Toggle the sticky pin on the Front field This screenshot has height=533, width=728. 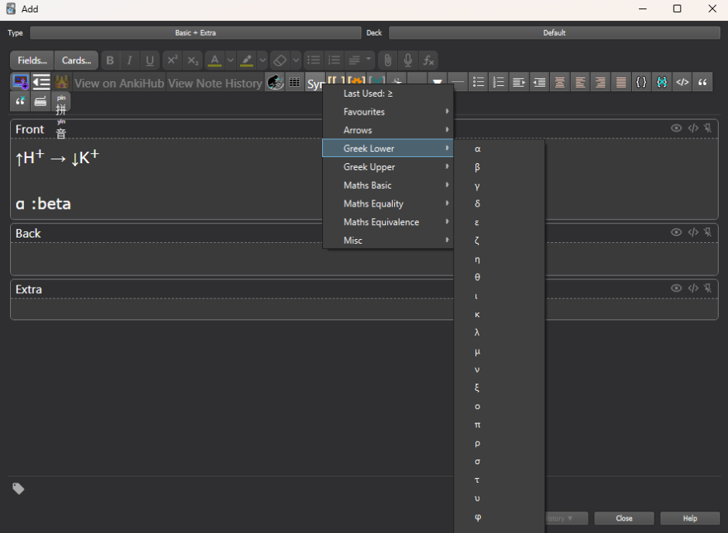coord(708,128)
